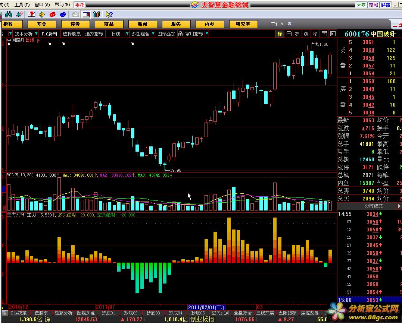Expand the dropdown arrow after 日线

tap(127, 34)
